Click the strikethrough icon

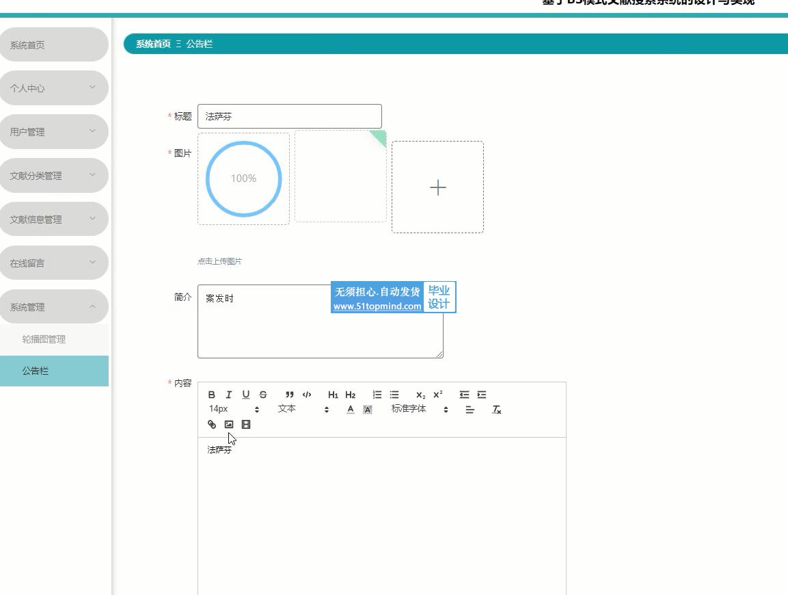tap(263, 395)
